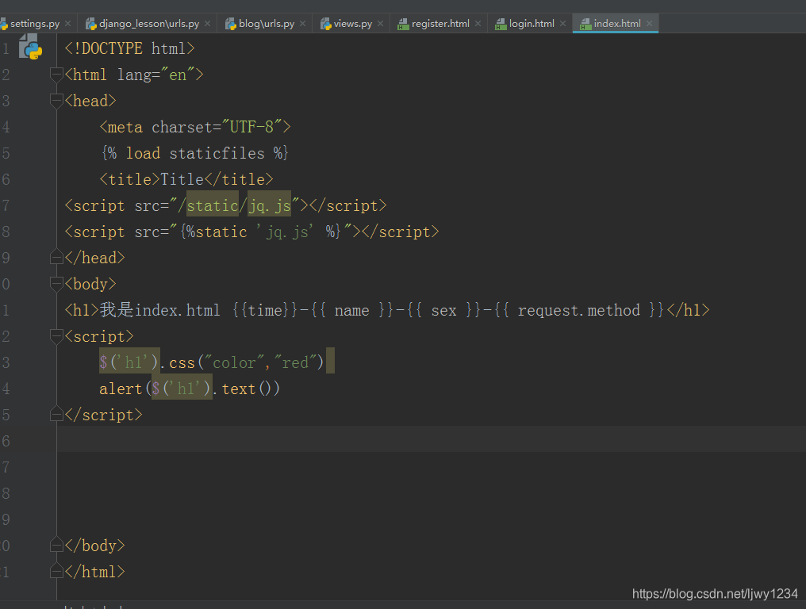This screenshot has width=806, height=609.
Task: Collapse the <body> block fold marker
Action: (x=56, y=284)
